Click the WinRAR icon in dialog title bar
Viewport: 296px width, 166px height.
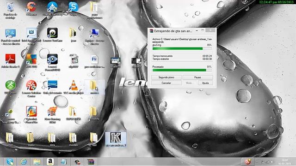[x=151, y=31]
